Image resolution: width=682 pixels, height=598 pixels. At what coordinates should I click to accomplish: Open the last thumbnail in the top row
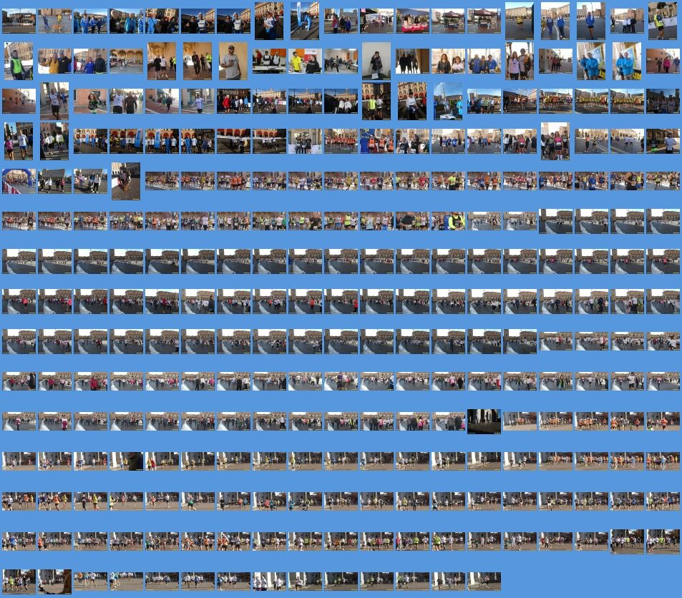[663, 21]
